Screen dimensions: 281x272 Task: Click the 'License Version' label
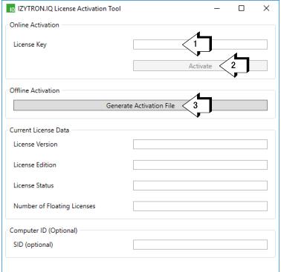[x=36, y=145]
